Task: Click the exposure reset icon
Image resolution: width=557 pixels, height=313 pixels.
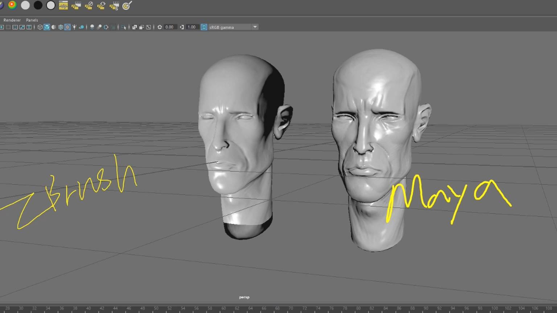Action: click(160, 27)
